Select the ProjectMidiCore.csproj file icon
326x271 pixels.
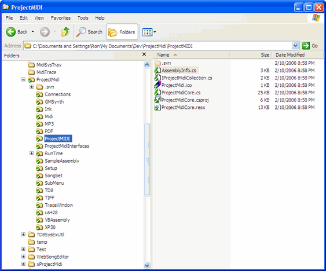tap(157, 100)
